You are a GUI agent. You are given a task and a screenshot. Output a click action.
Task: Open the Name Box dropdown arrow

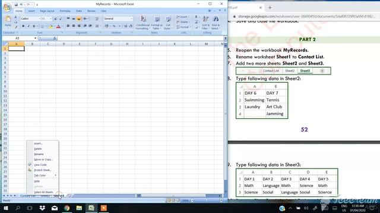click(35, 38)
